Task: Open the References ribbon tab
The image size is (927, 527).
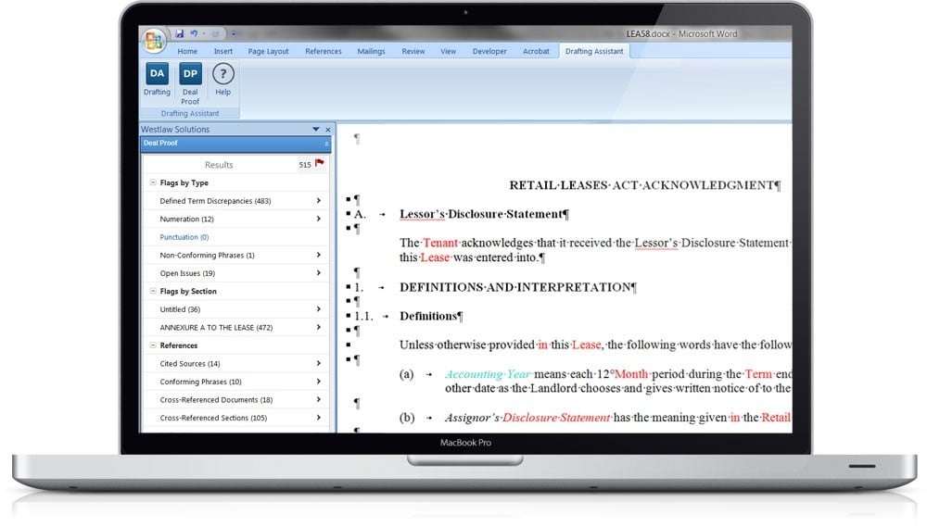Action: [x=324, y=51]
